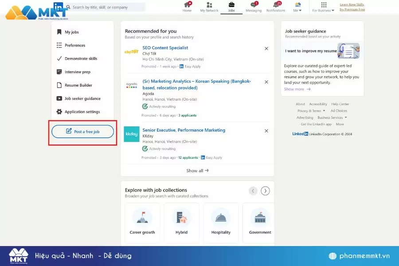Click the KKday company logo
The image size is (399, 266).
tap(132, 134)
